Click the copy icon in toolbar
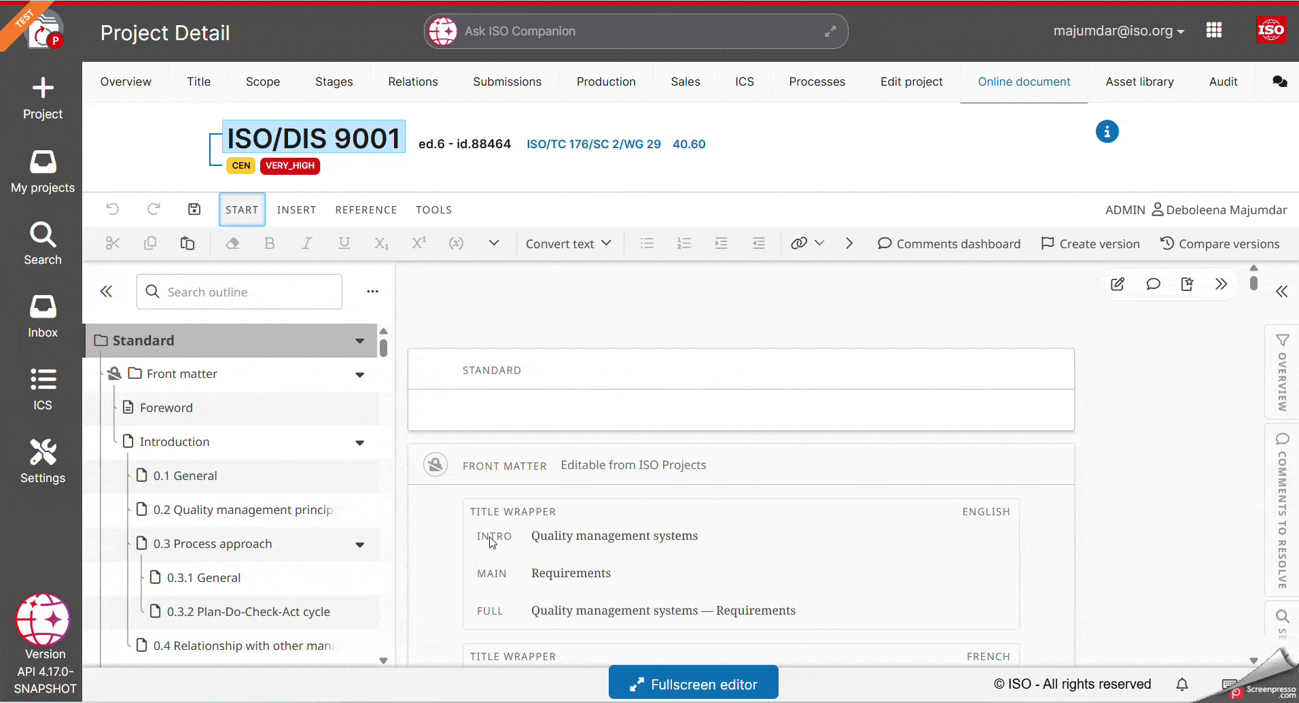Viewport: 1299px width, 703px height. [150, 243]
